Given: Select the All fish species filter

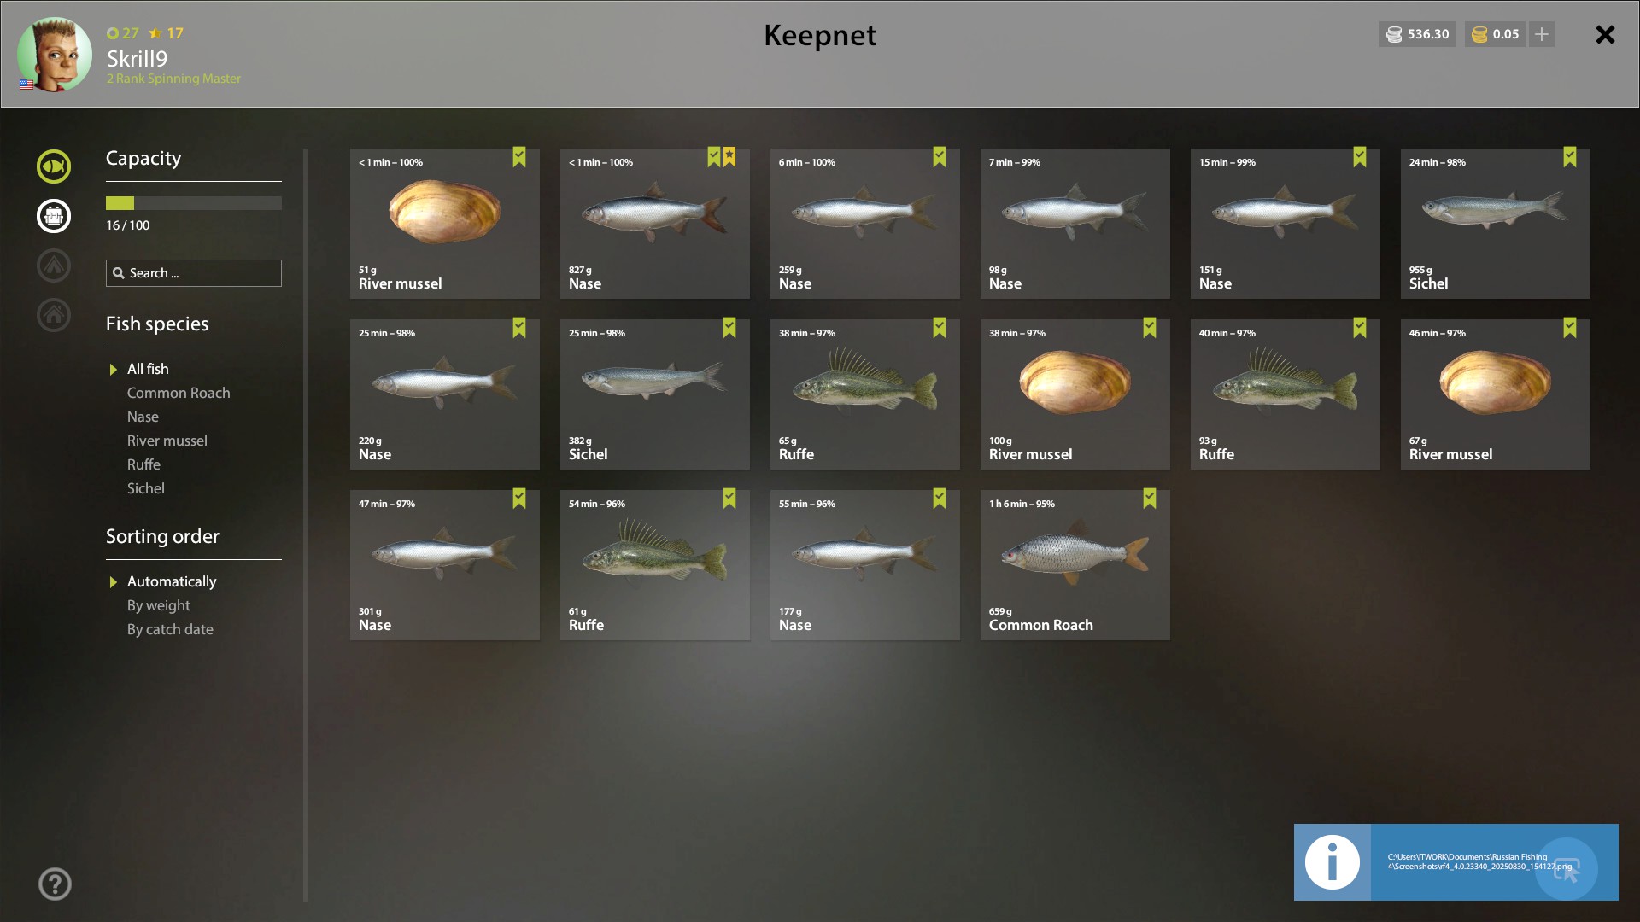Looking at the screenshot, I should click(148, 369).
